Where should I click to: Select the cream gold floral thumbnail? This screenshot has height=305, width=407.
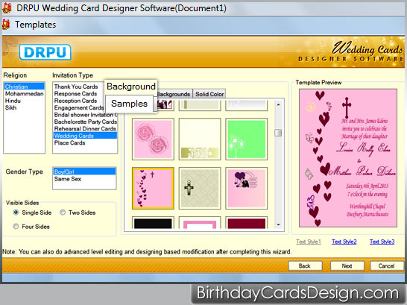(200, 139)
